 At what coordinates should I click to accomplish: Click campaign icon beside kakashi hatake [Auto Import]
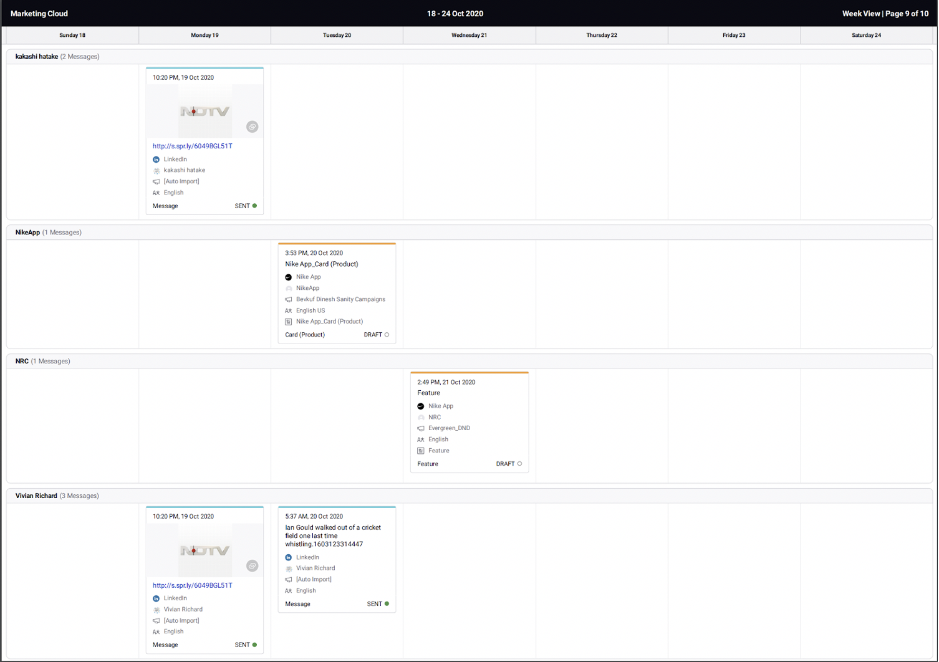(156, 182)
